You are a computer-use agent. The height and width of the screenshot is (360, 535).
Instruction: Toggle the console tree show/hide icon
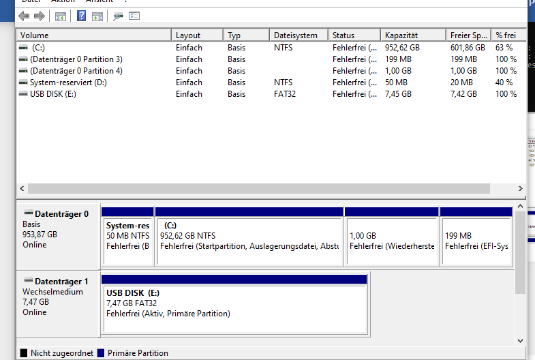click(61, 16)
